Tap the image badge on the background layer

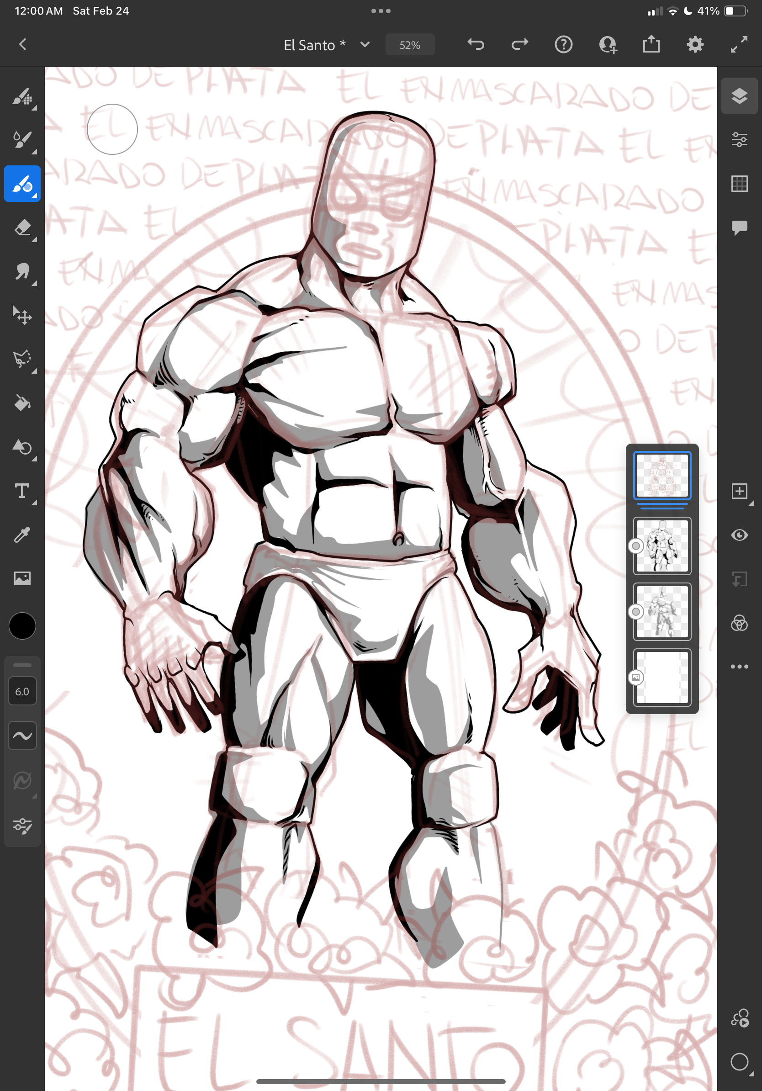635,677
